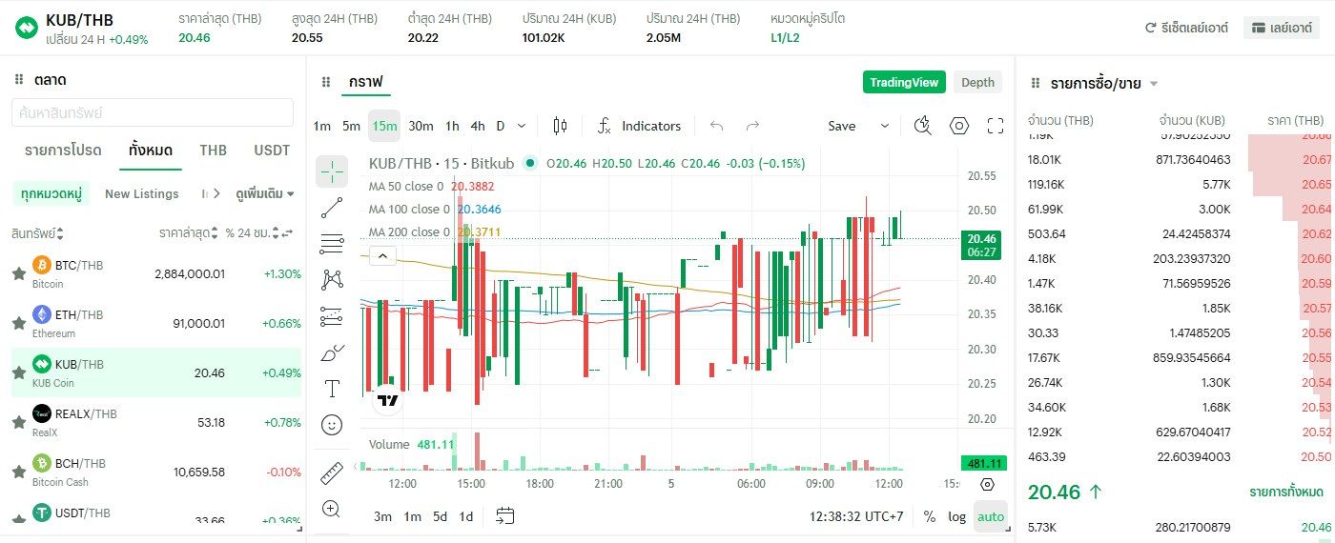Viewport: 1335px width, 543px height.
Task: Open the go-to-date calendar icon
Action: [505, 516]
